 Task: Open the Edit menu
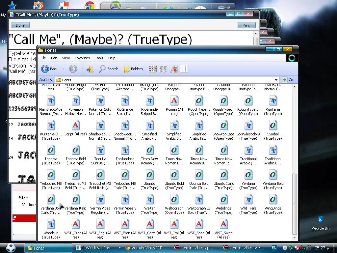point(54,58)
